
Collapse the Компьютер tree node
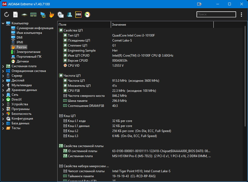click(x=3, y=23)
